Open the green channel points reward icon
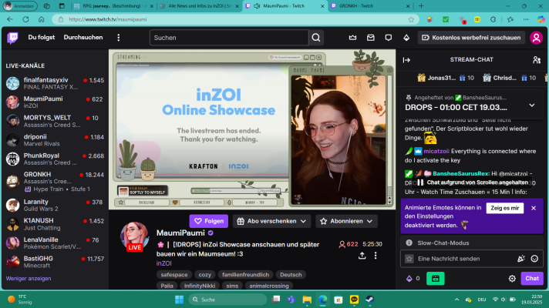 tap(435, 279)
